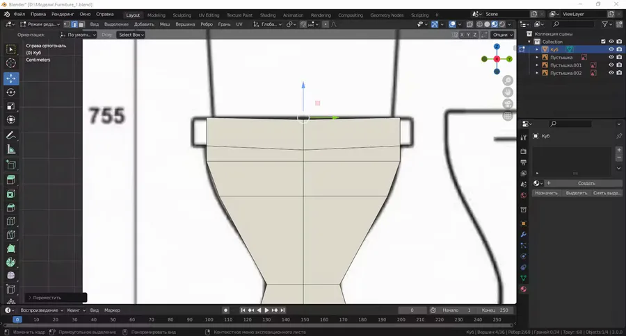Uncheck the Collection exclude checkbox
Viewport: 626px width, 336px height.
pos(603,42)
